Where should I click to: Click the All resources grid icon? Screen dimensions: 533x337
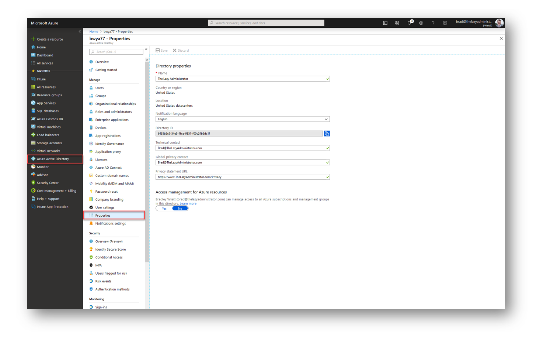(x=33, y=87)
